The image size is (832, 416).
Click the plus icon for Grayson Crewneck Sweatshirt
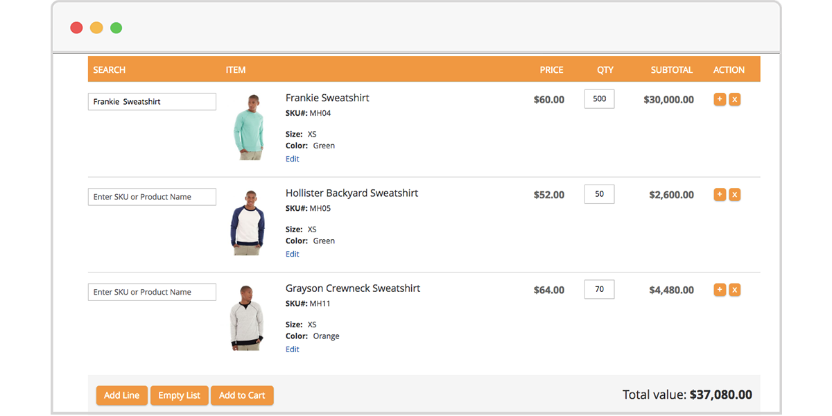coord(720,290)
